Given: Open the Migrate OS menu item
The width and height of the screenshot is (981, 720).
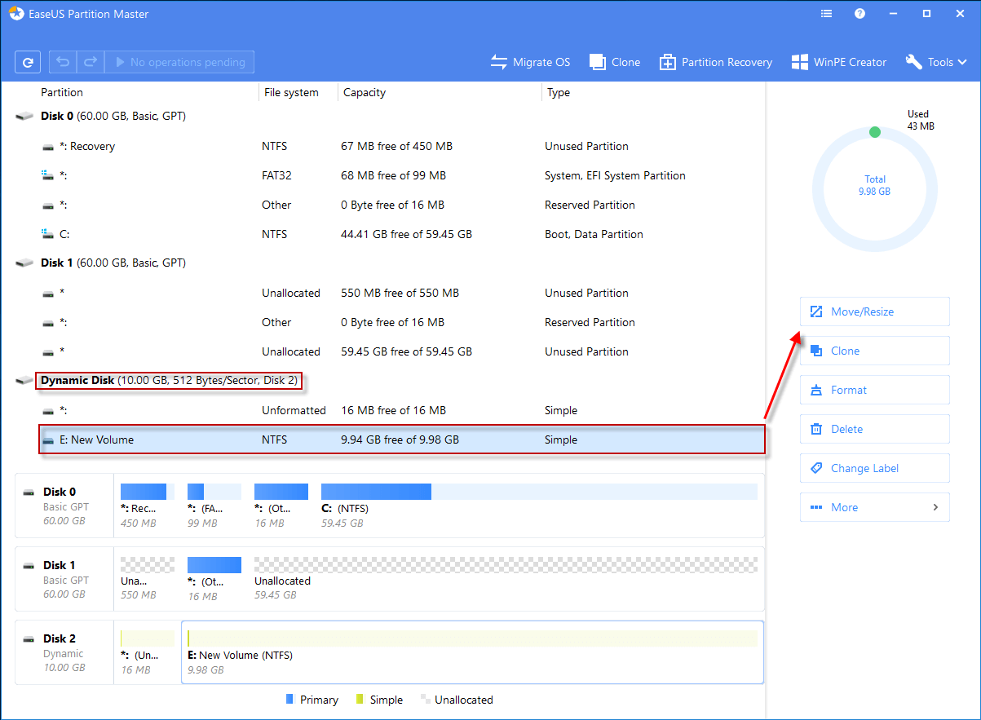Looking at the screenshot, I should [530, 62].
